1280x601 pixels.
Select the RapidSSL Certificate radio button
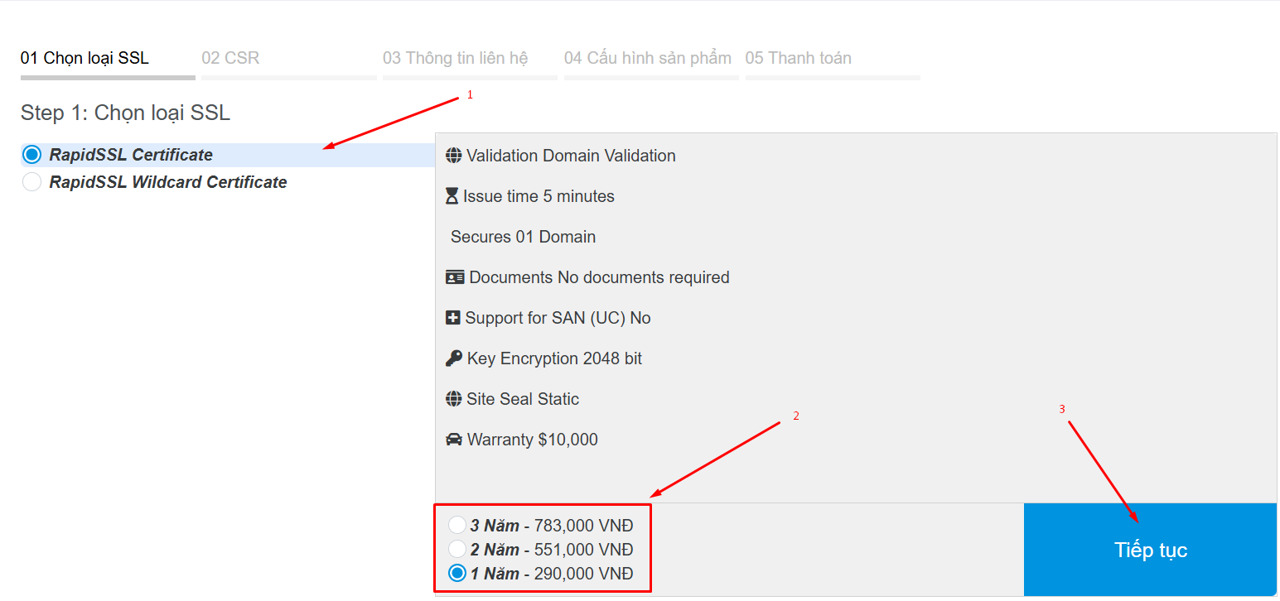click(x=31, y=155)
